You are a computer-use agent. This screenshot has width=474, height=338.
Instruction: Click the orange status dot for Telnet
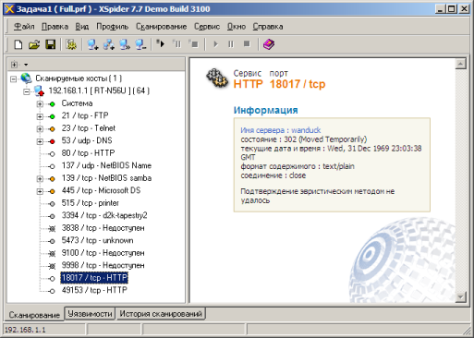[x=52, y=129]
